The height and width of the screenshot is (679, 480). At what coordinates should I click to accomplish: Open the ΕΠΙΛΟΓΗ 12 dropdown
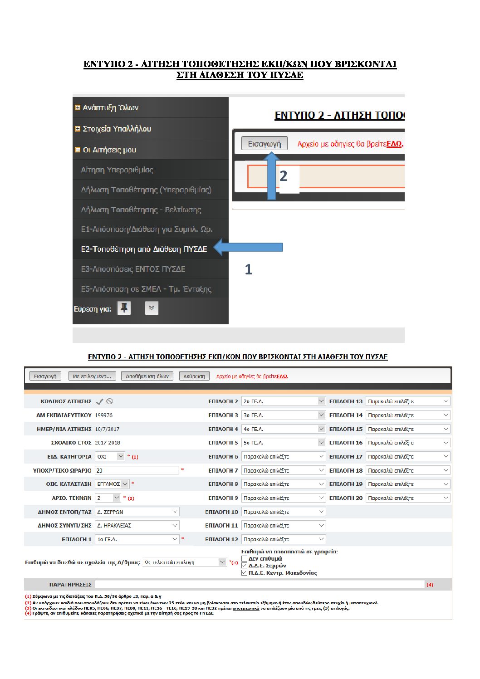click(284, 539)
